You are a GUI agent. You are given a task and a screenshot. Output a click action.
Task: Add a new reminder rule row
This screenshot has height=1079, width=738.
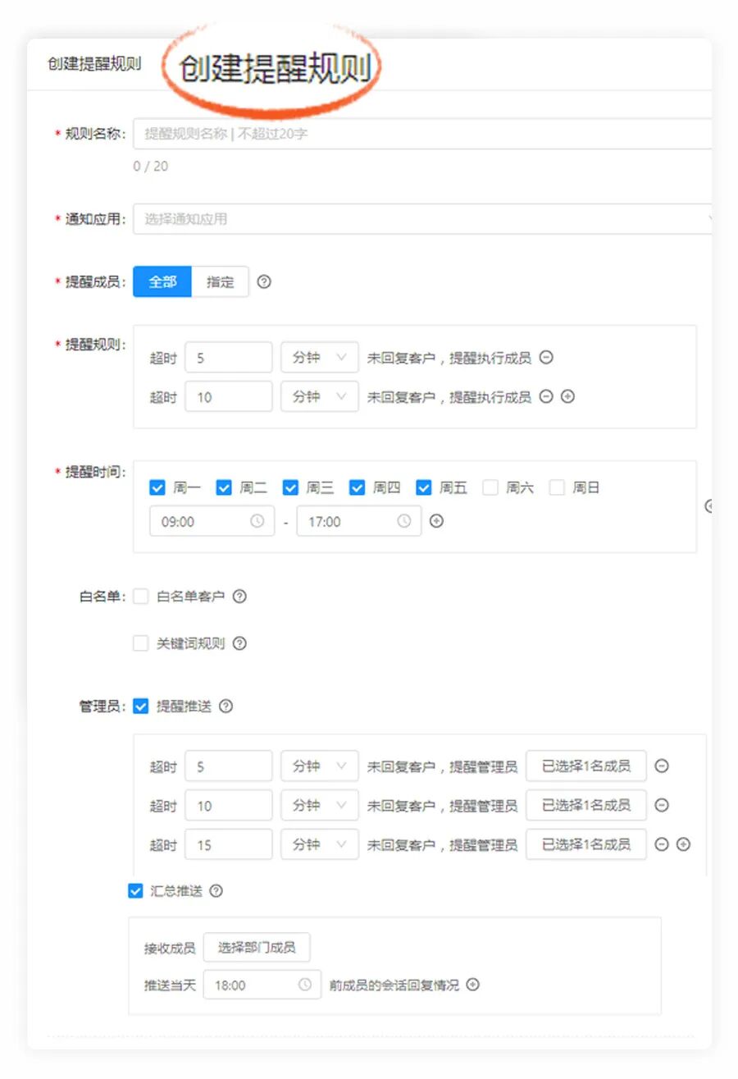(x=567, y=396)
